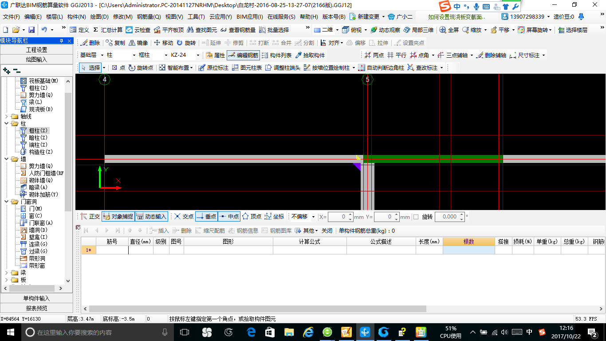Toggle 对象捕捉 object snap
The height and width of the screenshot is (341, 606).
click(118, 217)
